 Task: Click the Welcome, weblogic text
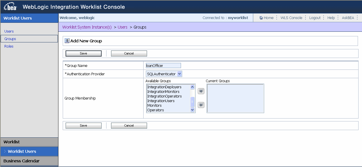coord(77,18)
